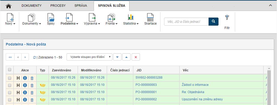Open the PO-000000003 JID link
This screenshot has width=277, height=105.
click(146, 85)
